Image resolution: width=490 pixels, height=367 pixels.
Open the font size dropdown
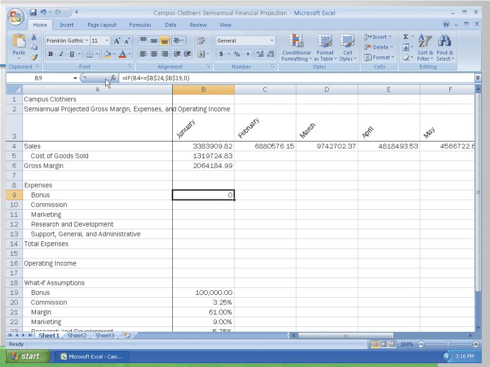click(x=107, y=41)
